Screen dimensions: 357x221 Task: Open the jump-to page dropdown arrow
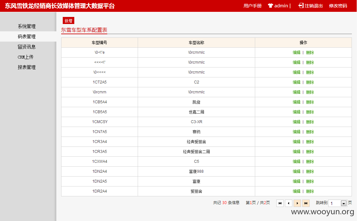(344, 203)
